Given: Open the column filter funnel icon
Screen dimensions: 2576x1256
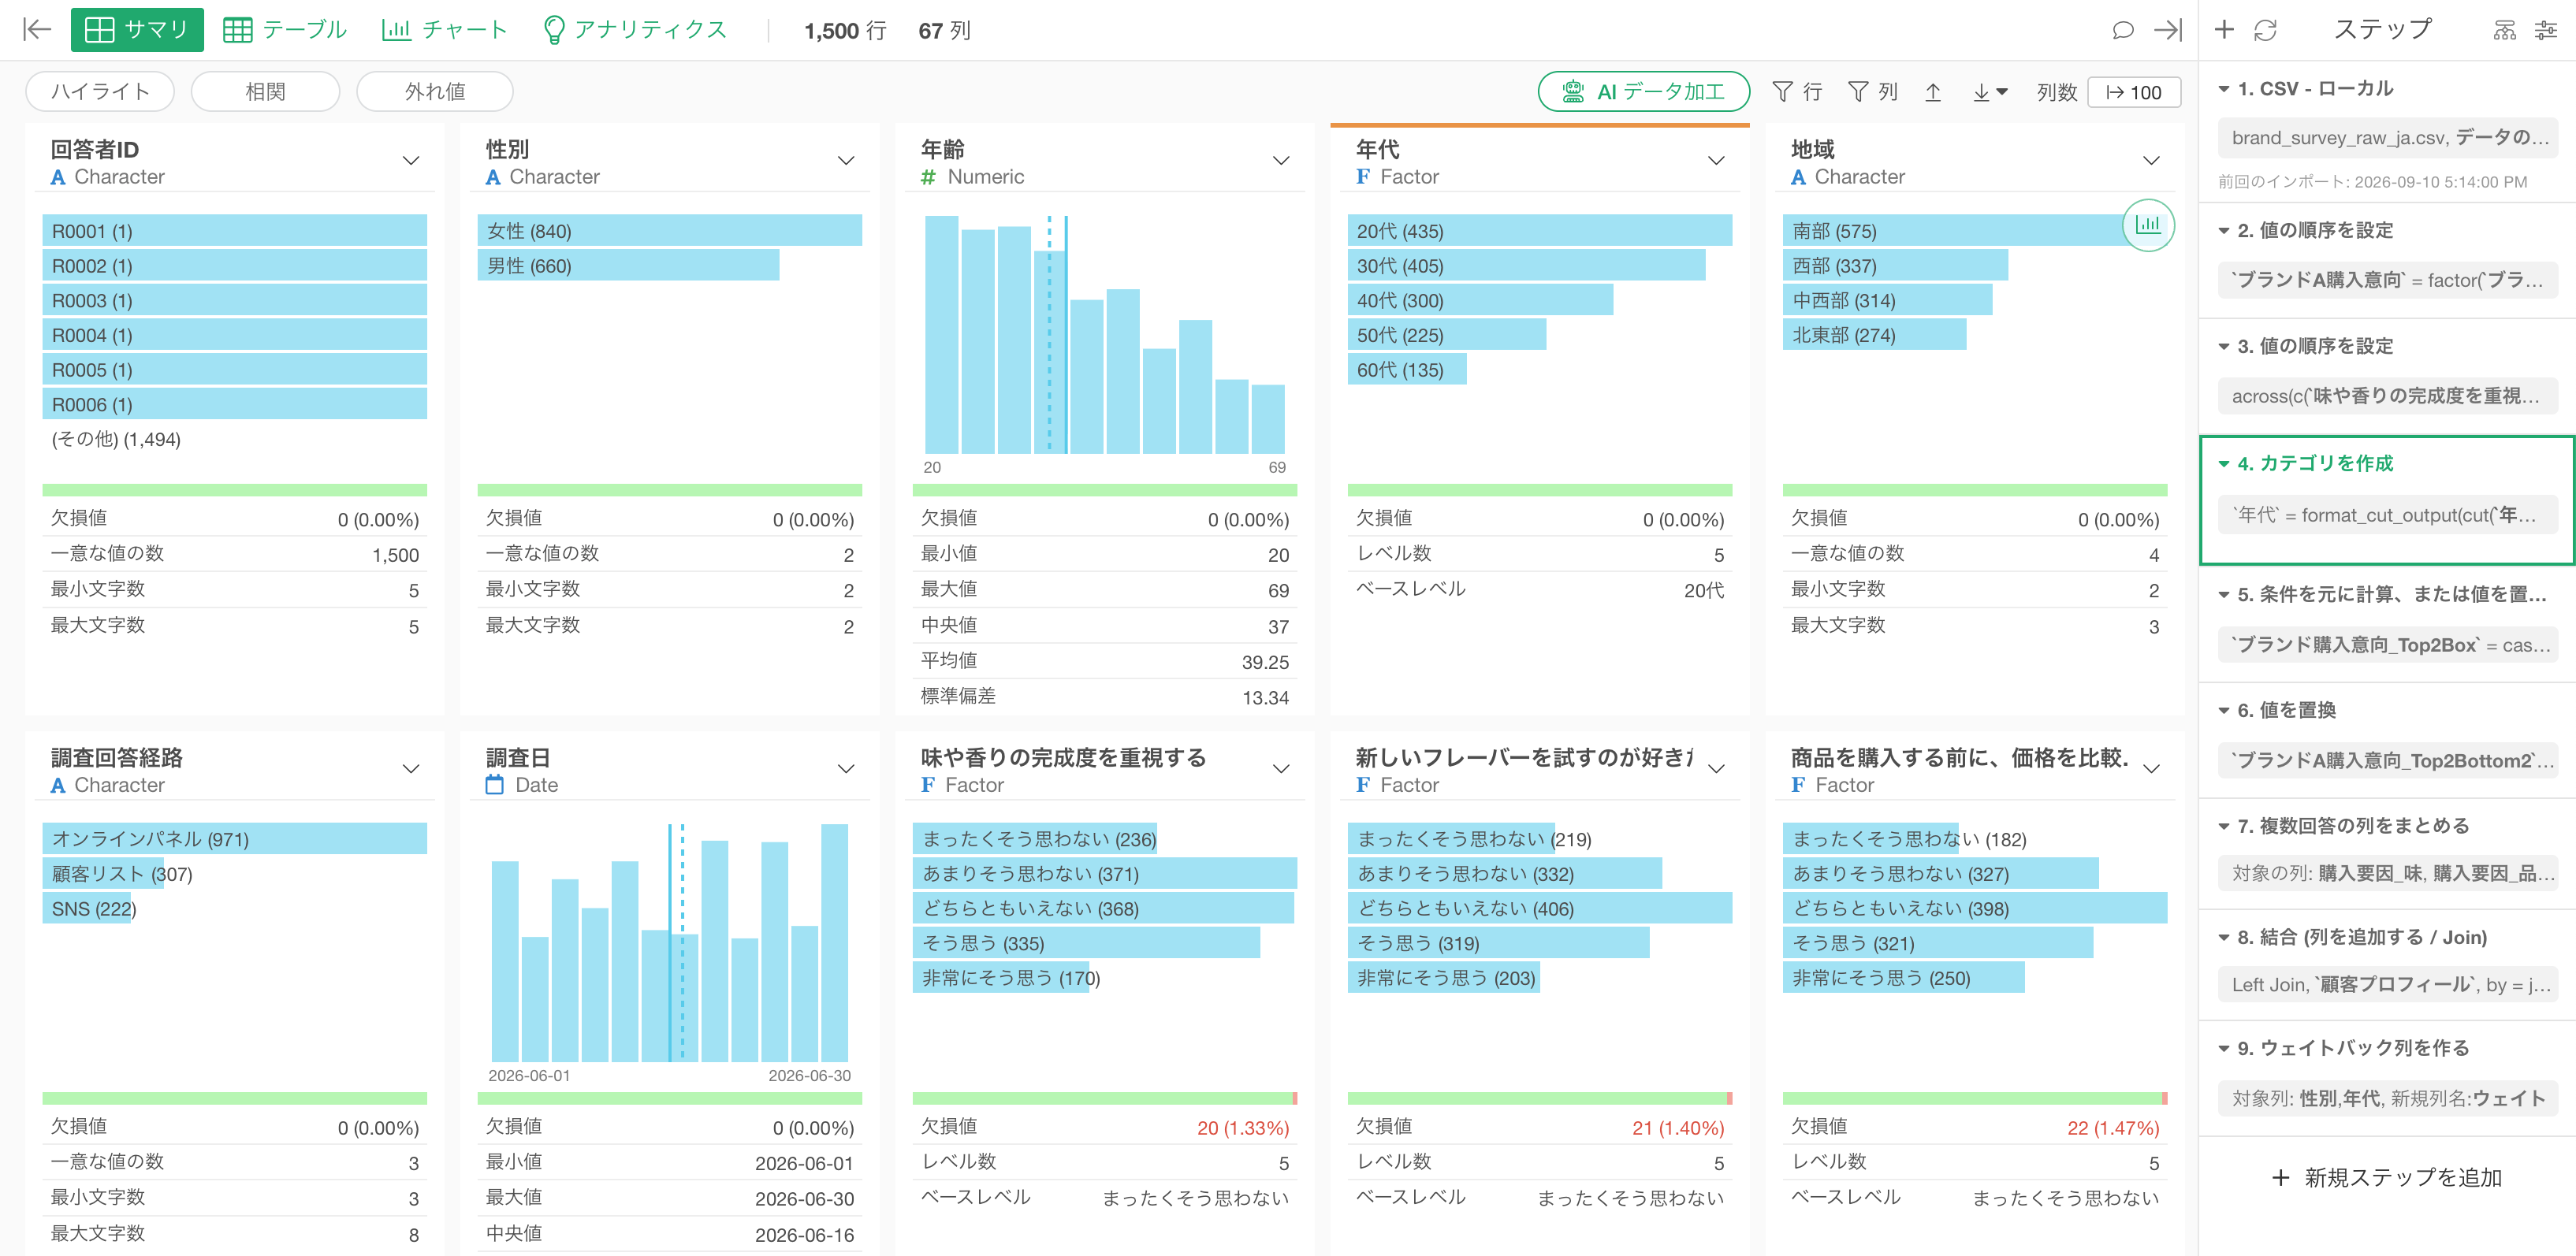Looking at the screenshot, I should tap(1858, 92).
